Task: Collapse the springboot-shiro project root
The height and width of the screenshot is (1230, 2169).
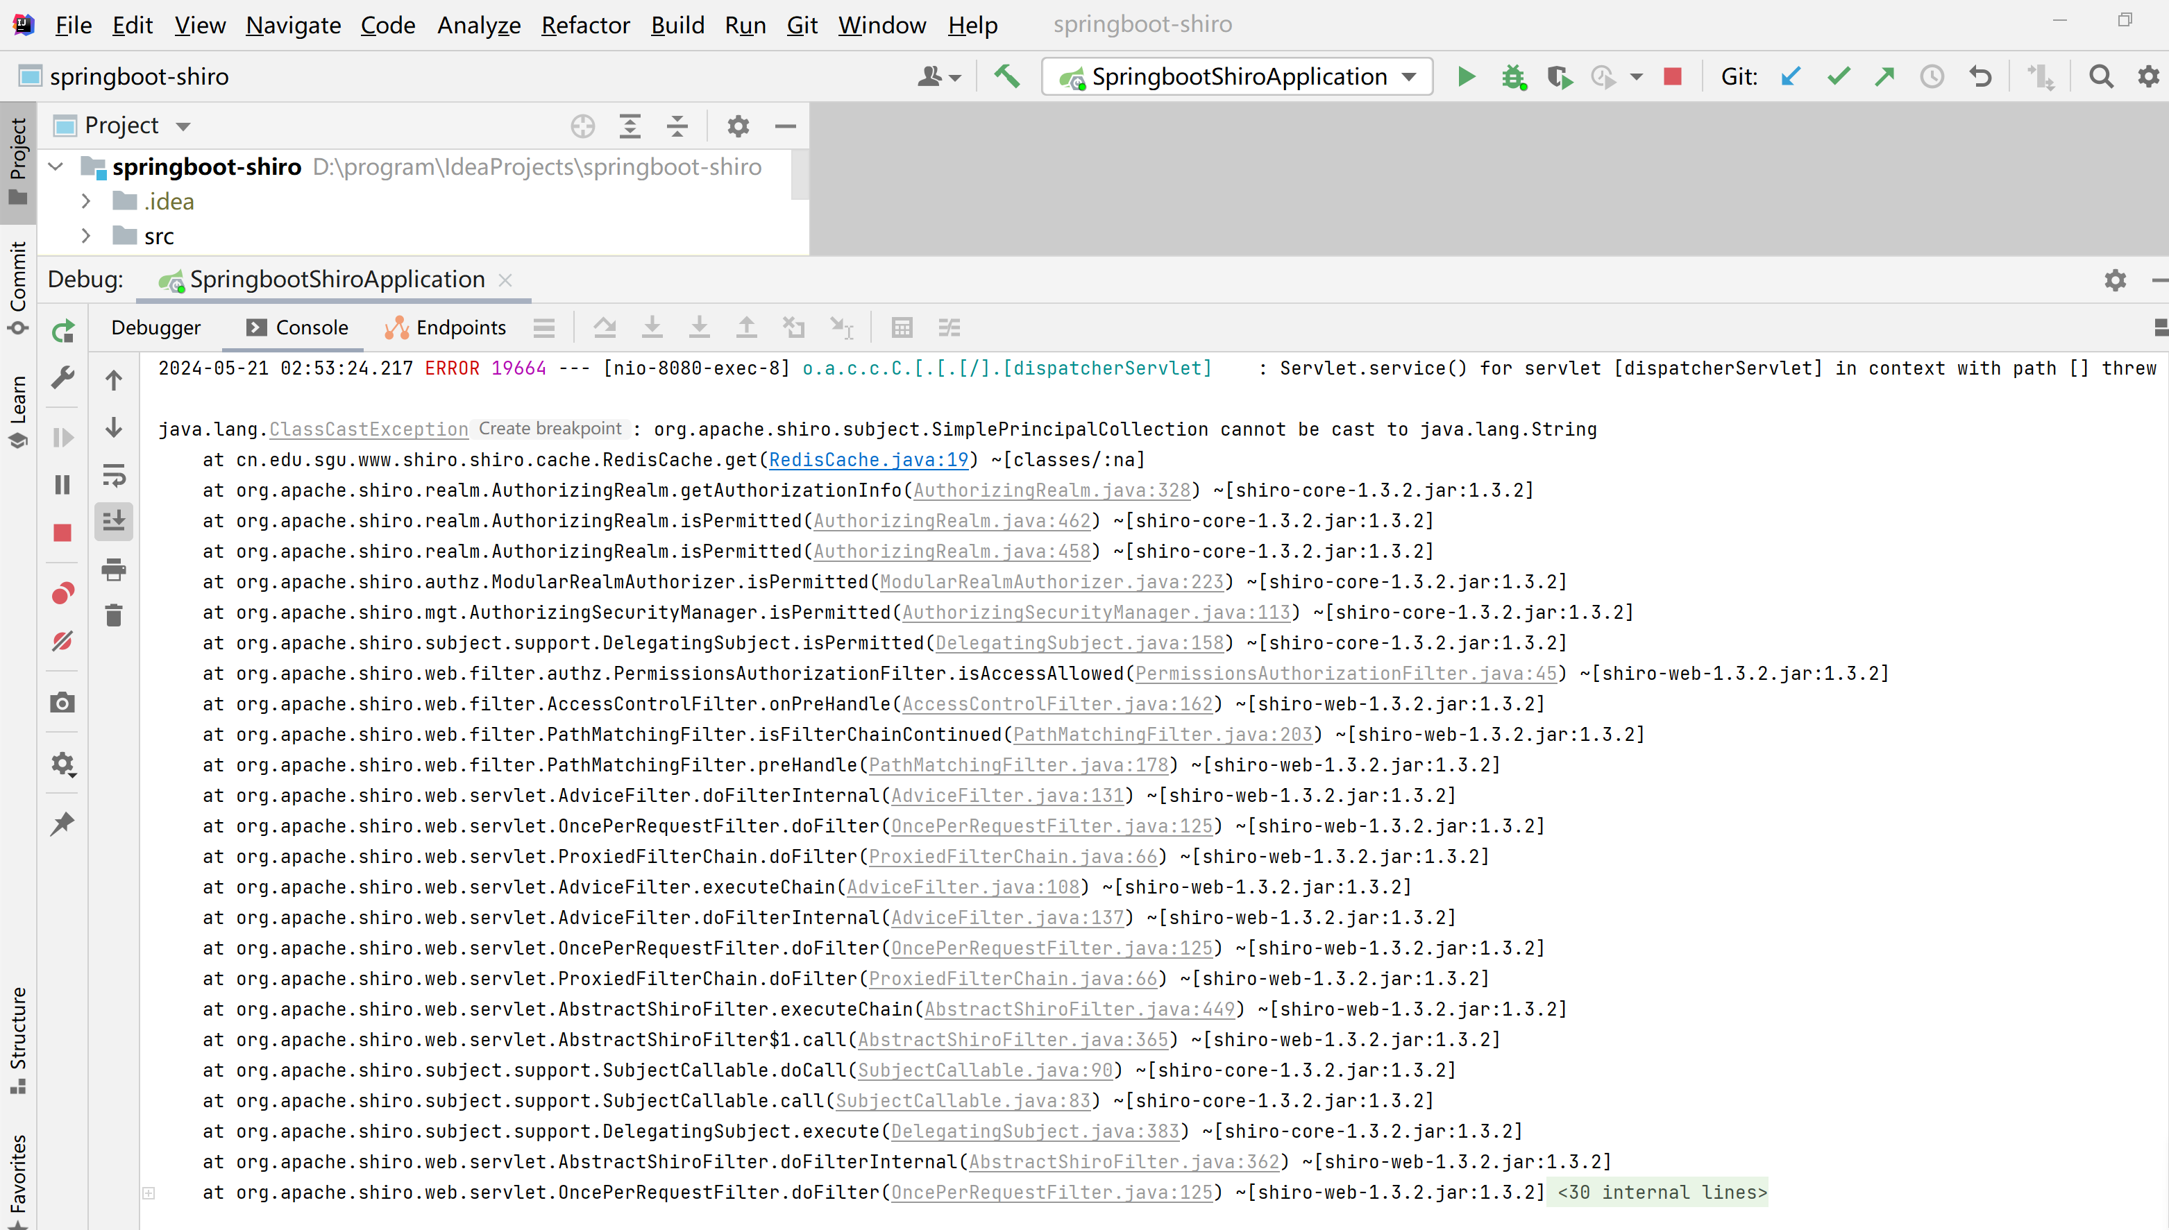Action: (x=55, y=166)
